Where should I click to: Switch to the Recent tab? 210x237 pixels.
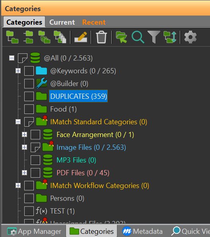coord(94,22)
